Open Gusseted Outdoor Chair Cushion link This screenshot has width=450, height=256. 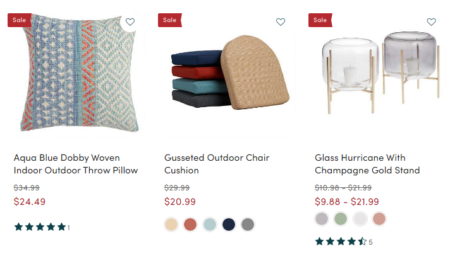pos(217,164)
